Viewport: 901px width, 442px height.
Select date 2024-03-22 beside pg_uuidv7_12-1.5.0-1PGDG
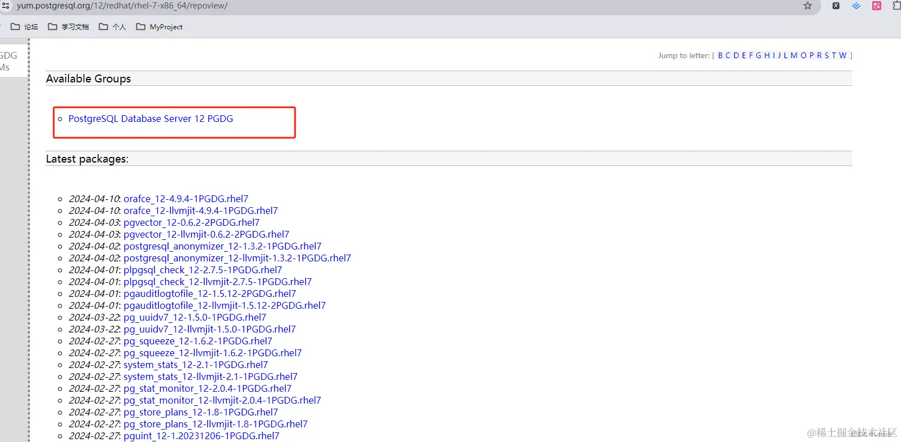(94, 317)
